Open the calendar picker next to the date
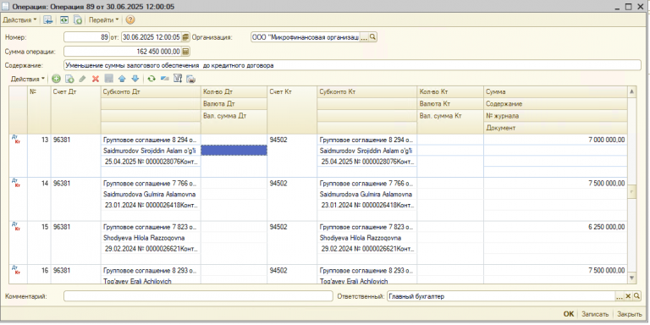Screen dimensions: 650x325 [185, 37]
